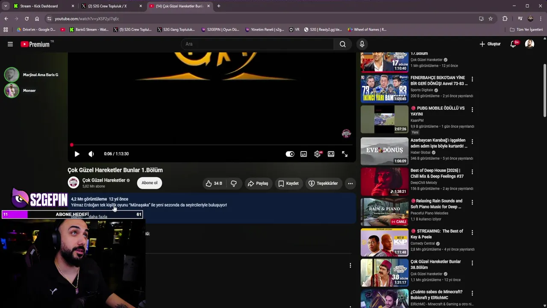Screen dimensions: 547x308
Task: Open the player settings gear
Action: point(318,154)
